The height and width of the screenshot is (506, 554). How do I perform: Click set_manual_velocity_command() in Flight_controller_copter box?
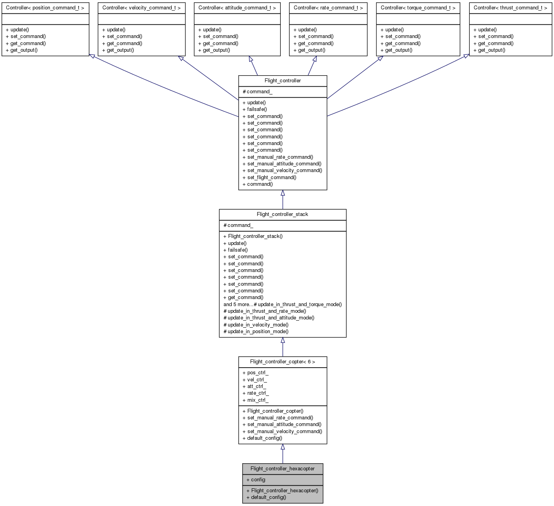(x=282, y=432)
